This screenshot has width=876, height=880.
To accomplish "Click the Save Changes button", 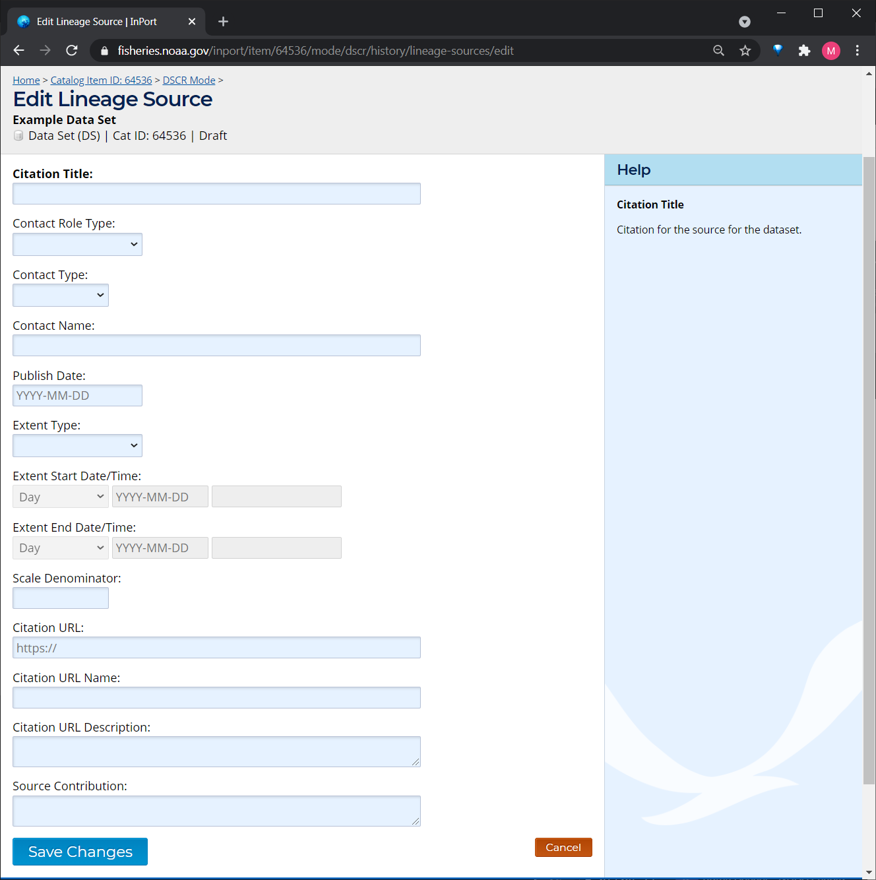I will pos(80,852).
